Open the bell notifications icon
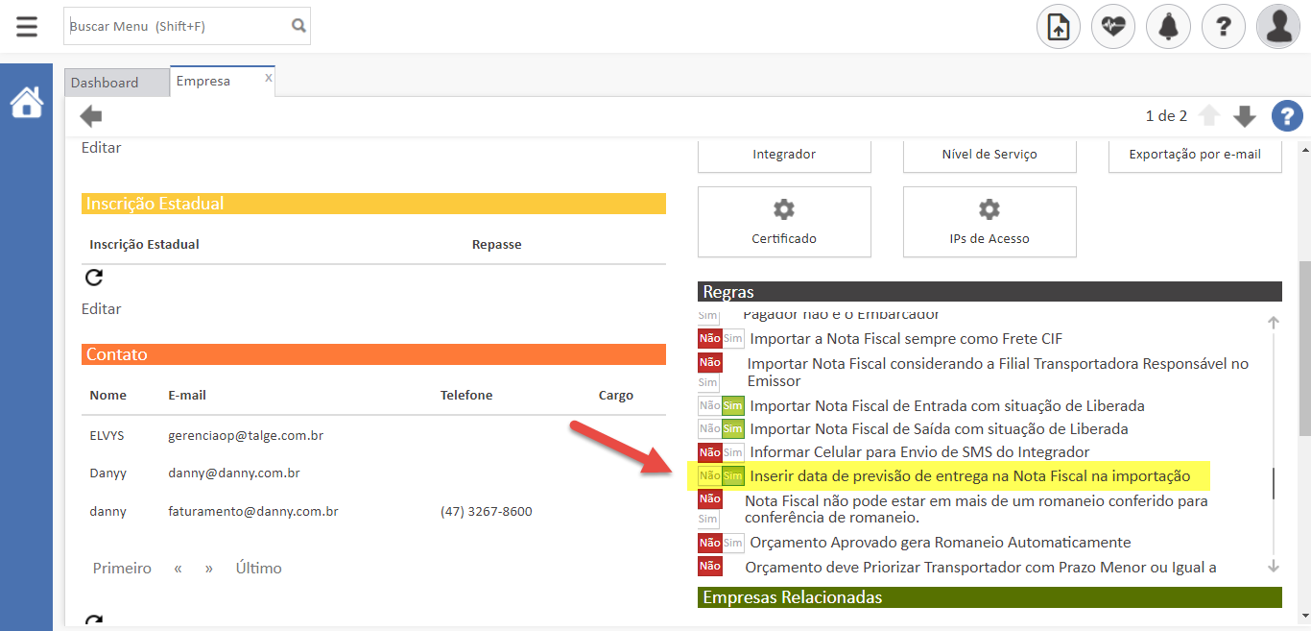Screen dimensions: 1311x631 pos(1168,26)
